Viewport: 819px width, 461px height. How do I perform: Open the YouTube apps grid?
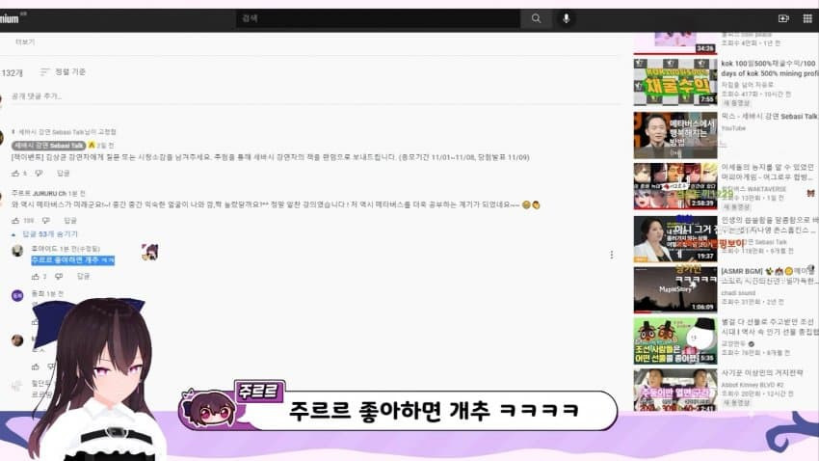(807, 18)
